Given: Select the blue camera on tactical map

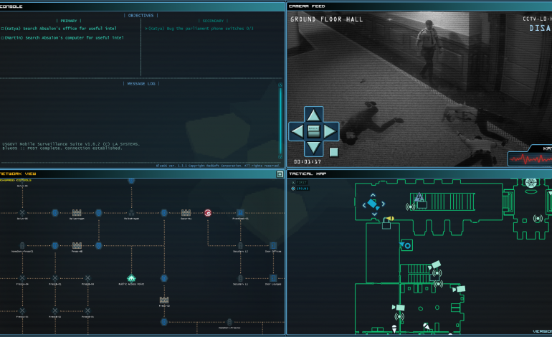Looking at the screenshot, I should click(406, 245).
